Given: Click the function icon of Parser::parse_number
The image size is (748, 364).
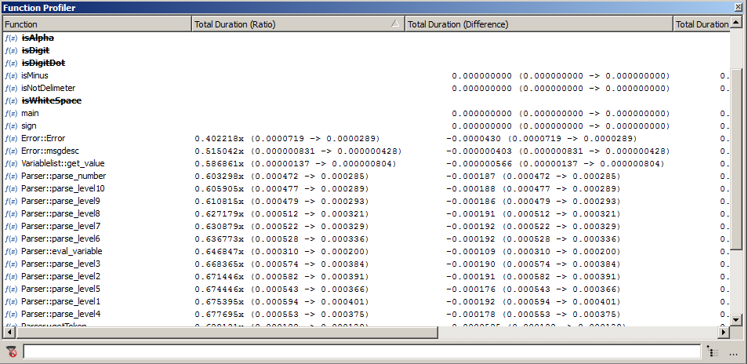Looking at the screenshot, I should tap(11, 176).
